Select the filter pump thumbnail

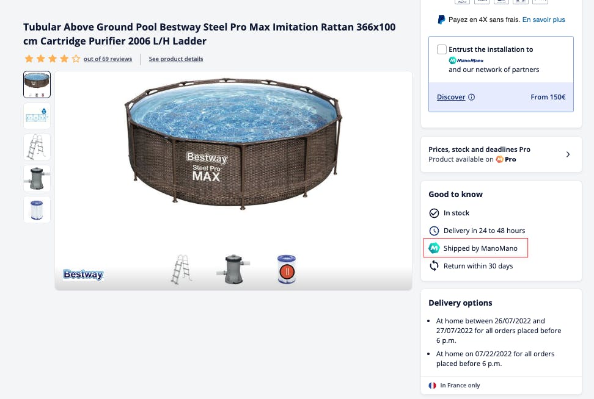point(37,178)
